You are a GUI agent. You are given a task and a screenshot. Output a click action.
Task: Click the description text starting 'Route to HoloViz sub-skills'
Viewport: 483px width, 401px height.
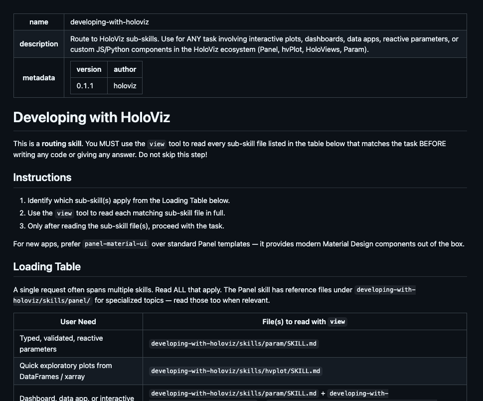click(264, 44)
